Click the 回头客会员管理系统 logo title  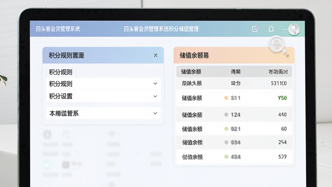(58, 29)
